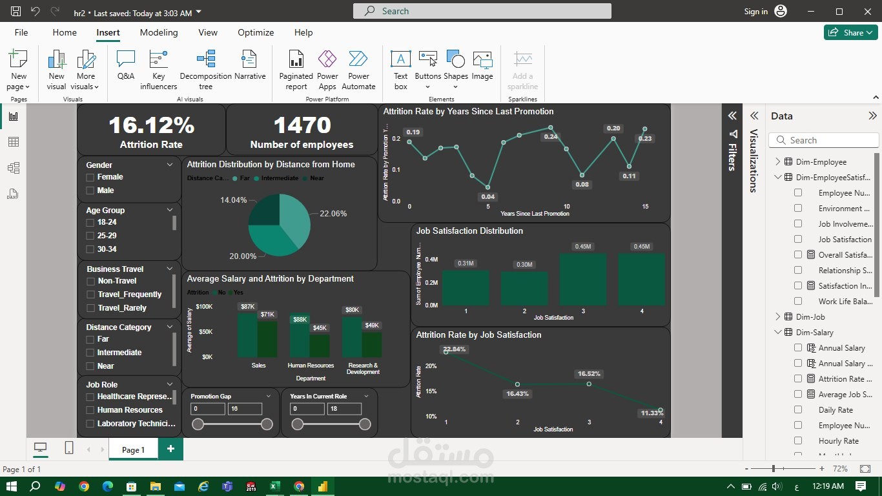Open Windows Start menu

[x=11, y=486]
